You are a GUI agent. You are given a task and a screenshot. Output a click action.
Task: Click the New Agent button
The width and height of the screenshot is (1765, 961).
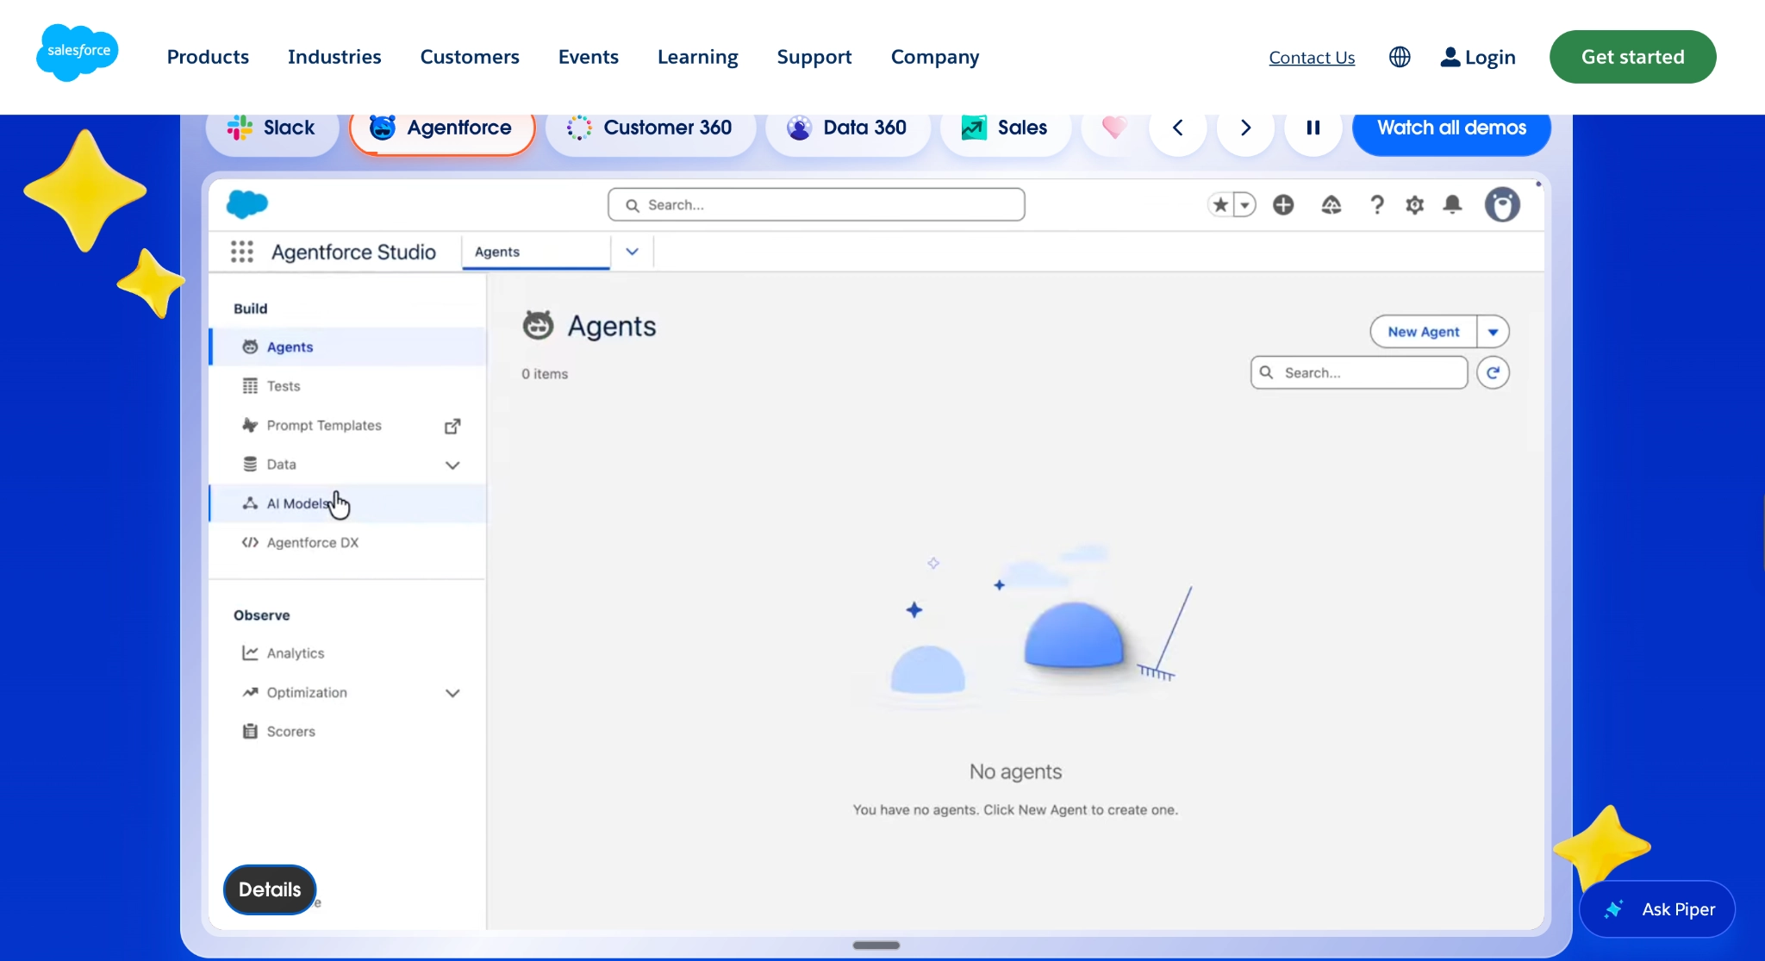(1423, 332)
